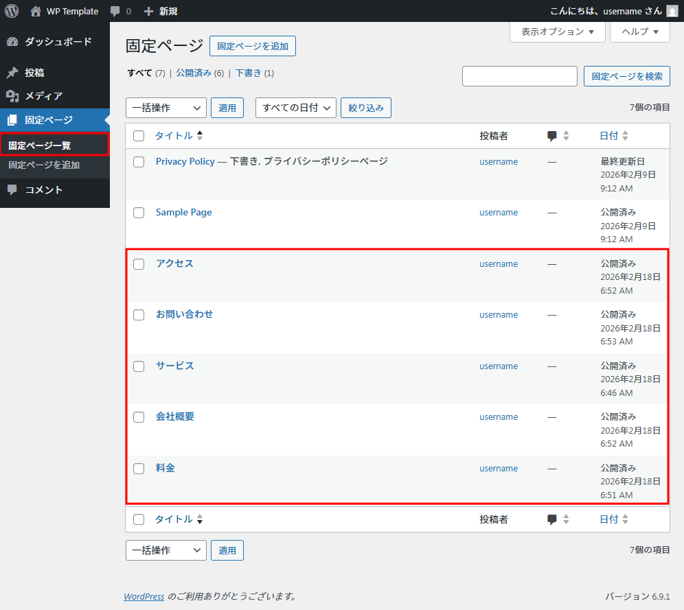Viewport: 684px width, 610px height.
Task: Go to コメント menu in sidebar
Action: pyautogui.click(x=44, y=190)
